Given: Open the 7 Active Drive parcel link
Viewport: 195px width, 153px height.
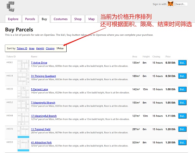Looking at the screenshot, I should click(x=39, y=63).
